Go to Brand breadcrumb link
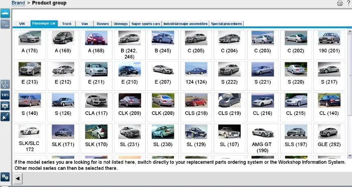Image resolution: width=352 pixels, height=187 pixels. (x=18, y=3)
